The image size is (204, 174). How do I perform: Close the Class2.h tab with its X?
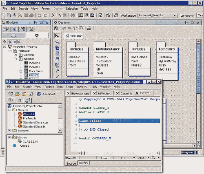[137, 93]
